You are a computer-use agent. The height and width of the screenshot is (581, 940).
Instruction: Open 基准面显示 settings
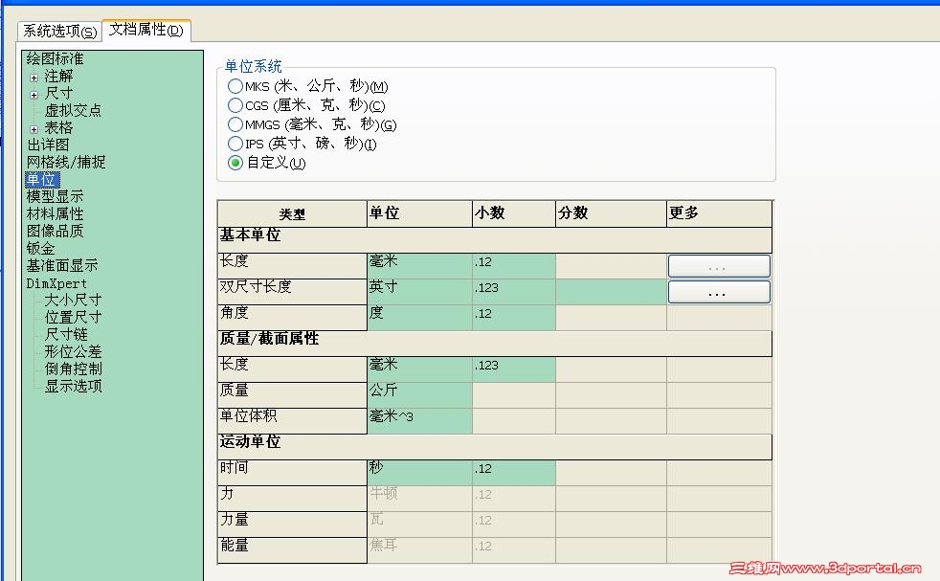(62, 265)
